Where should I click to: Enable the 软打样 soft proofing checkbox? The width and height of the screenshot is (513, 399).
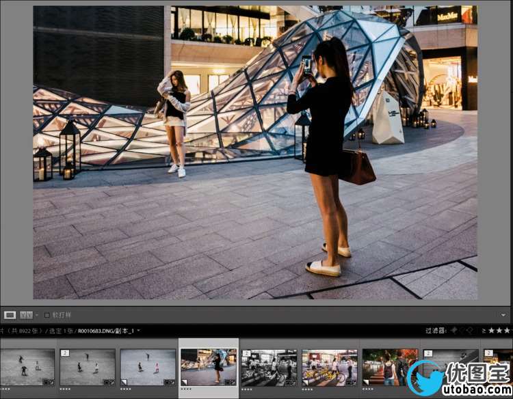click(47, 315)
